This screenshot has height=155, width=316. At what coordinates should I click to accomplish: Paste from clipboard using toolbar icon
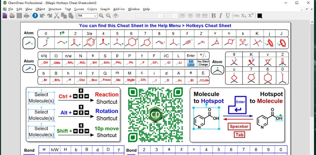[71, 16]
